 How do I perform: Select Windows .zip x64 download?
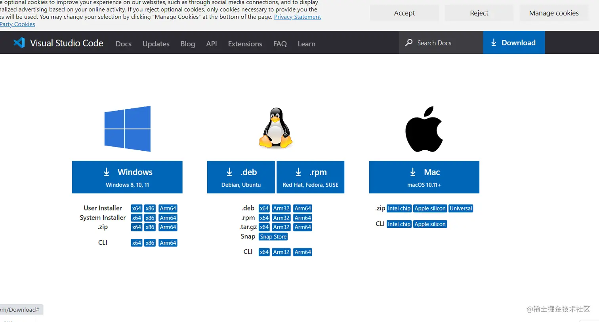(x=137, y=227)
